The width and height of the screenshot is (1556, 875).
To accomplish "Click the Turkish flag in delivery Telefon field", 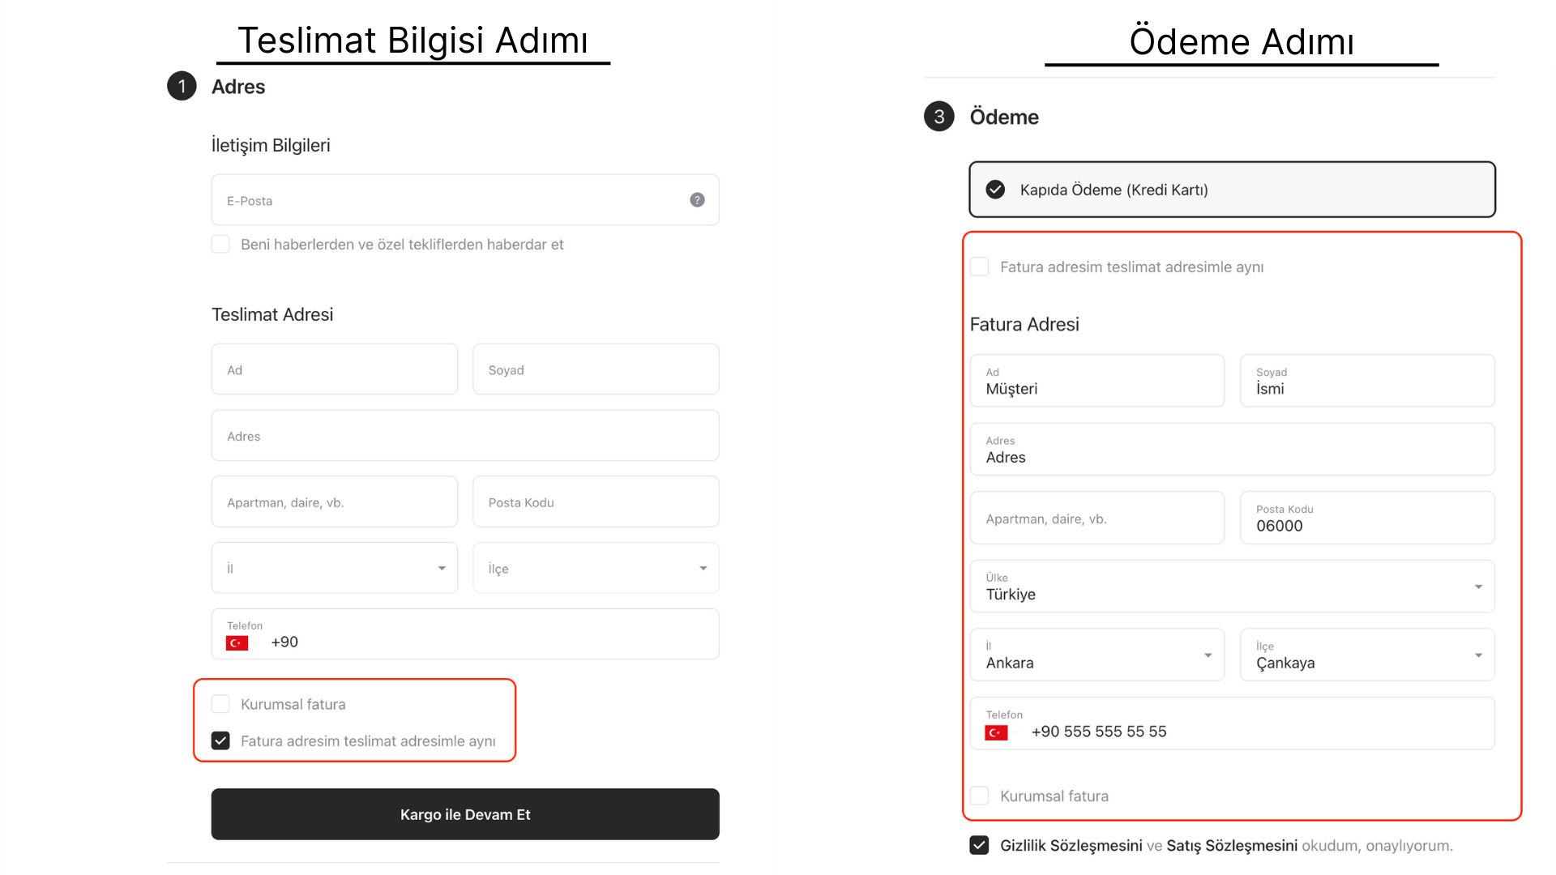I will (237, 642).
